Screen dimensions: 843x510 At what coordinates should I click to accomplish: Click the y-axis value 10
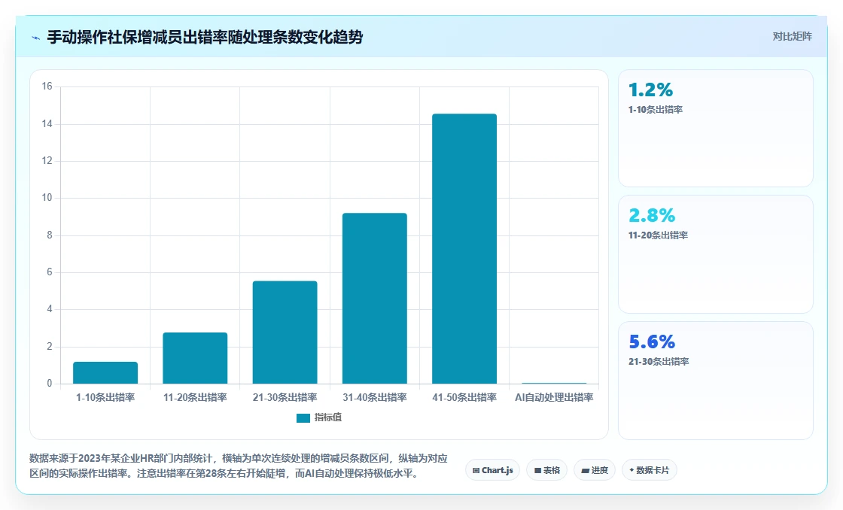(47, 198)
